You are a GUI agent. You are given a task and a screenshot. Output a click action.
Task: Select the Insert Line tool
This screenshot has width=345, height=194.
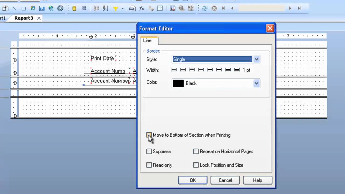click(14, 8)
